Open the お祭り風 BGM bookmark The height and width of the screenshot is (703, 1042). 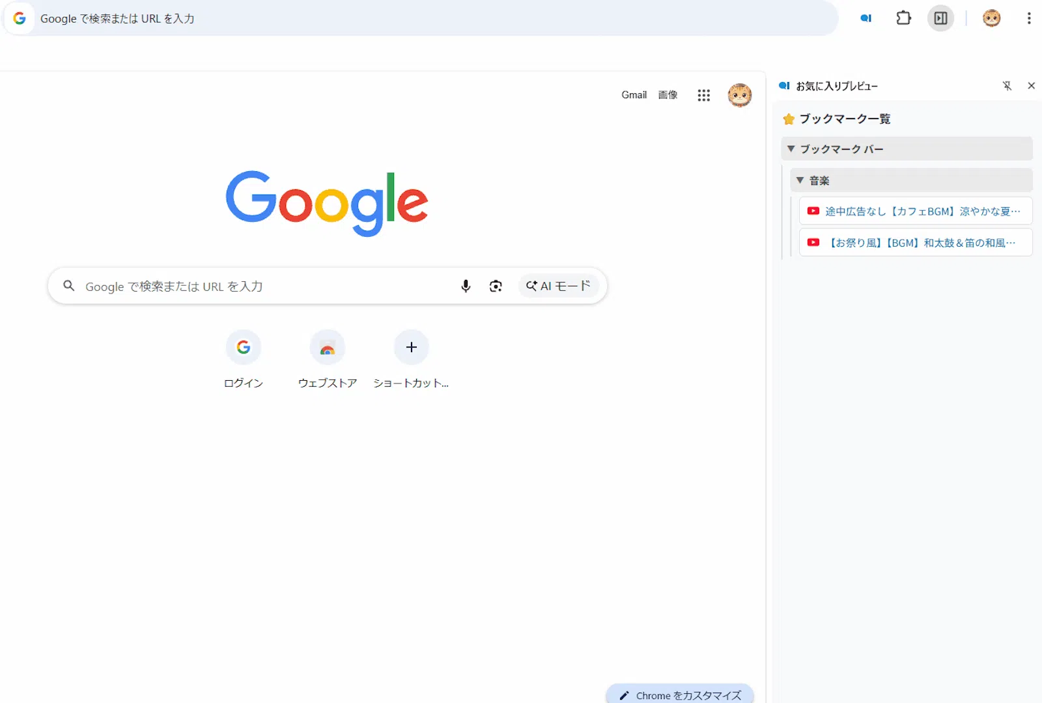tap(916, 242)
